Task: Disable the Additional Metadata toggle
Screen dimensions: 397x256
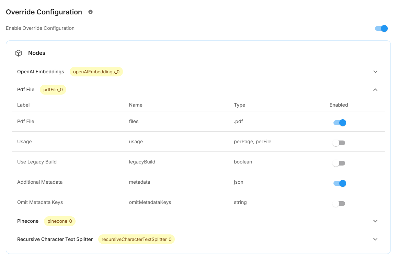Action: [340, 183]
